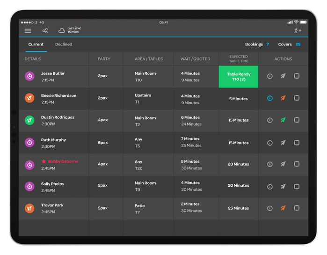Send notification to Ruth Murphy
The image size is (327, 255).
(x=283, y=143)
